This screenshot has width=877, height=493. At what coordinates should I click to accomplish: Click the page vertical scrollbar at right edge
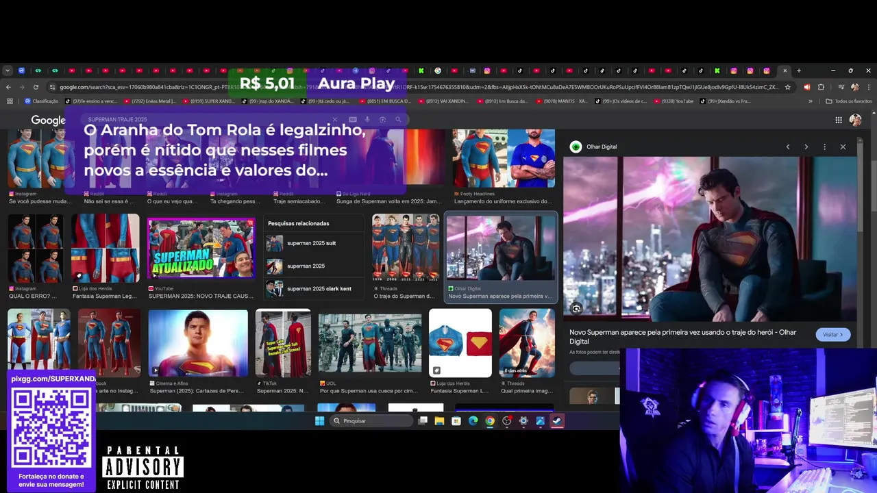(x=873, y=185)
